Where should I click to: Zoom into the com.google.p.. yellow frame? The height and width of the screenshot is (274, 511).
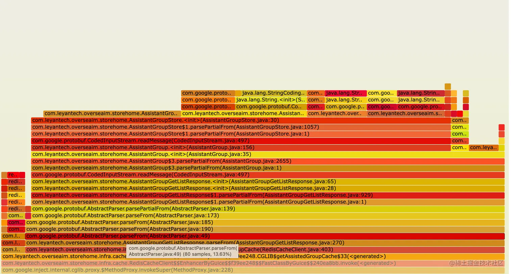(x=345, y=107)
